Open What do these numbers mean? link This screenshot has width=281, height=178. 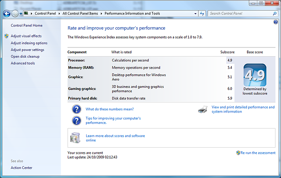110,109
